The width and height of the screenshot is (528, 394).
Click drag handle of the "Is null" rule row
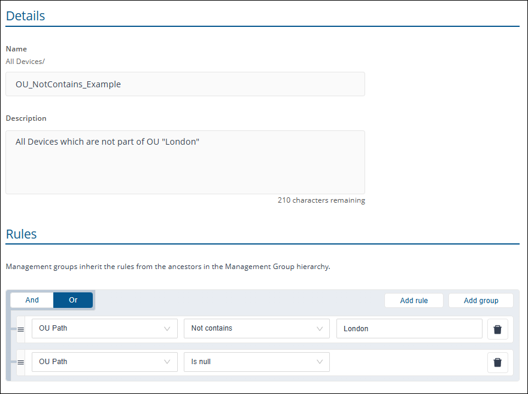[x=20, y=362]
